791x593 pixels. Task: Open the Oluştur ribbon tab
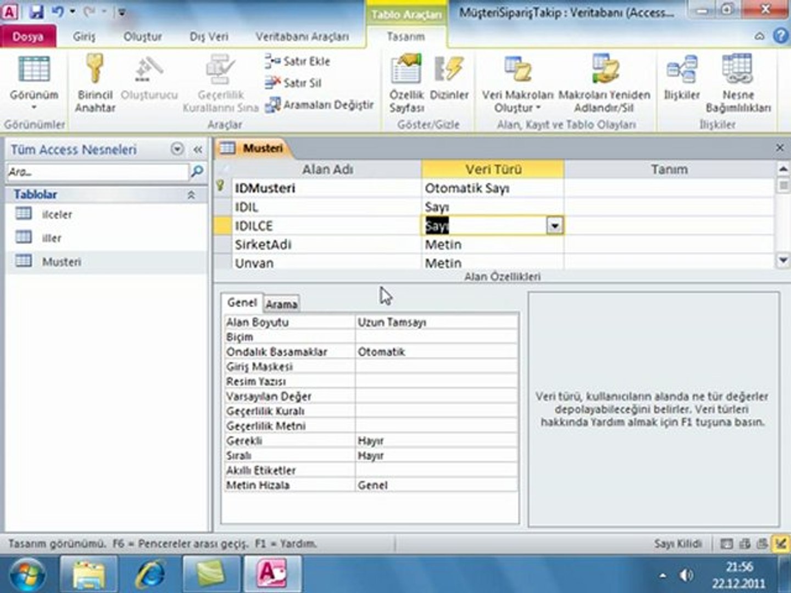pyautogui.click(x=142, y=37)
